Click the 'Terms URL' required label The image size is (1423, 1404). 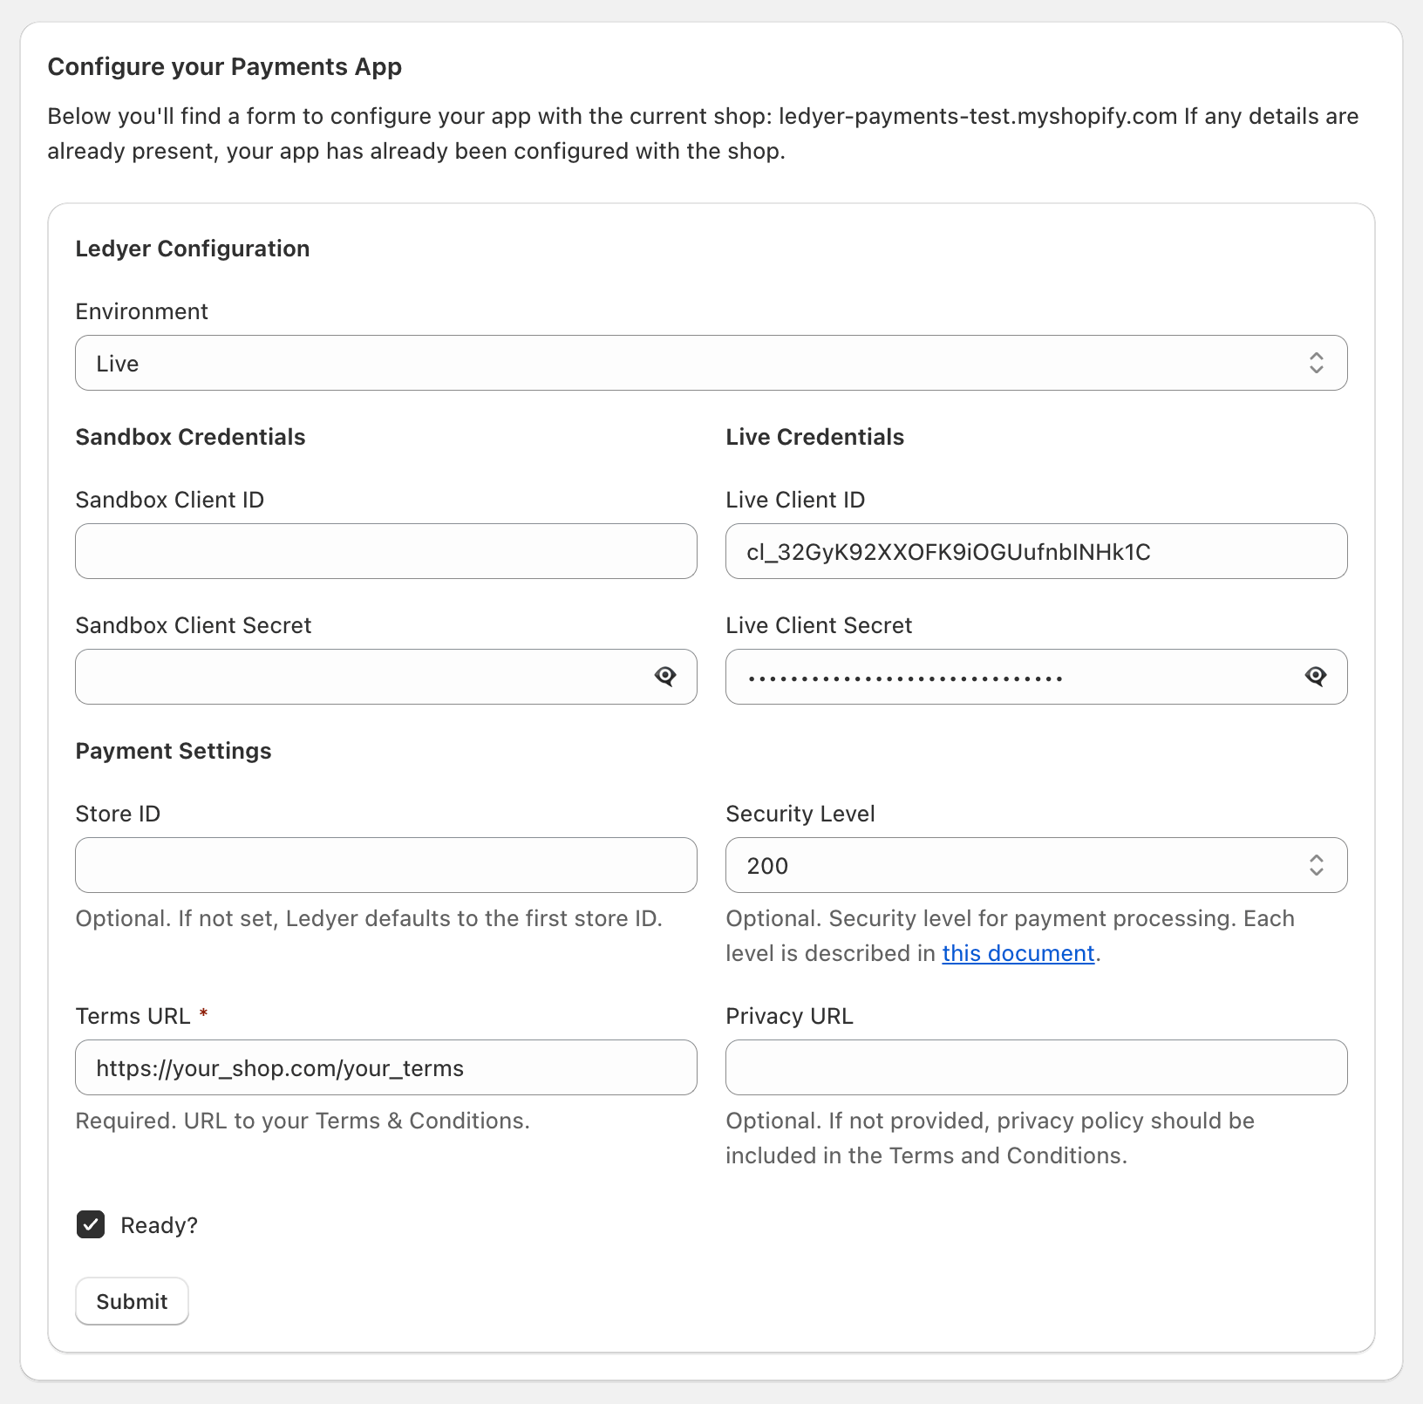tap(142, 1016)
